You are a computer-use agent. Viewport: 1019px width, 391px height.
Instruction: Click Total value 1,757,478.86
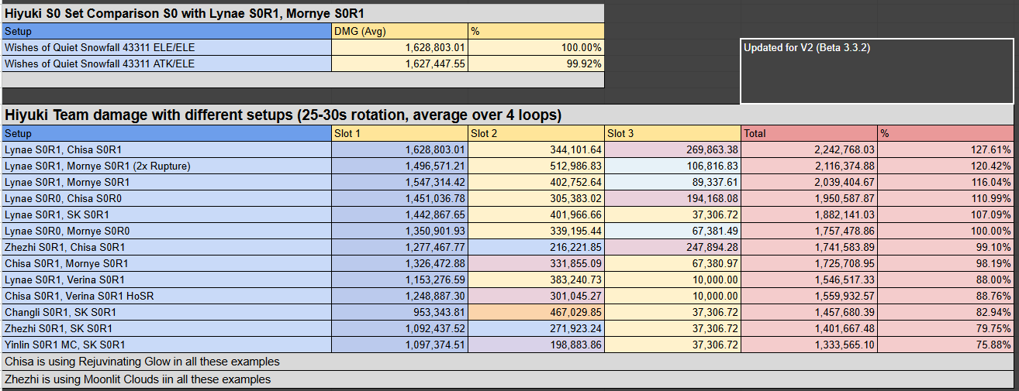pos(809,231)
